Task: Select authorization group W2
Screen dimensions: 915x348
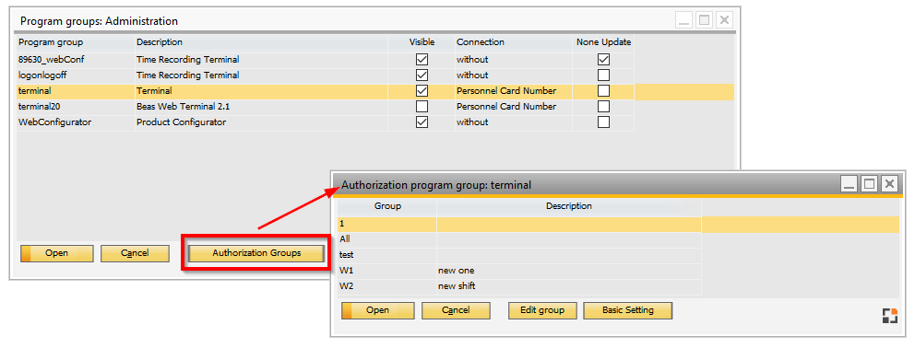Action: tap(387, 287)
